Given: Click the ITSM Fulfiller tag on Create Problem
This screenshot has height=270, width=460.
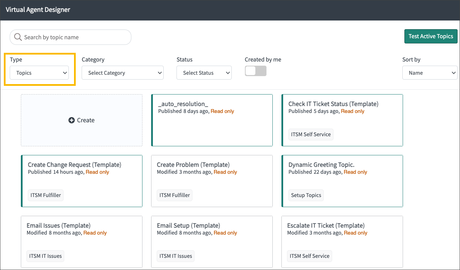Looking at the screenshot, I should [x=174, y=195].
